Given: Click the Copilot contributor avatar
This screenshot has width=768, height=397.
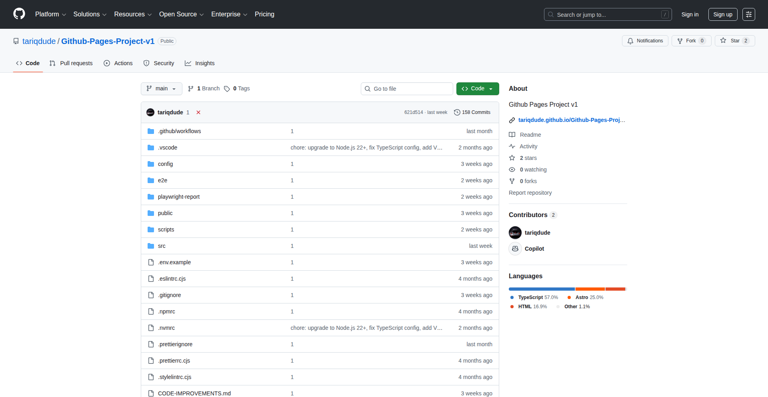Looking at the screenshot, I should point(515,249).
